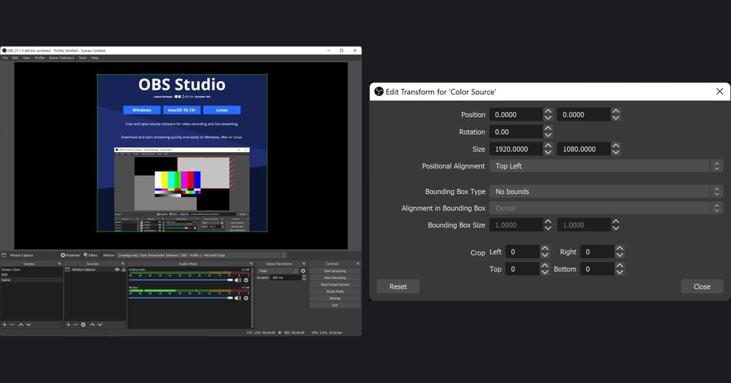The height and width of the screenshot is (383, 731).
Task: Open the Alignment in Bounding Box dropdown
Action: tap(607, 208)
